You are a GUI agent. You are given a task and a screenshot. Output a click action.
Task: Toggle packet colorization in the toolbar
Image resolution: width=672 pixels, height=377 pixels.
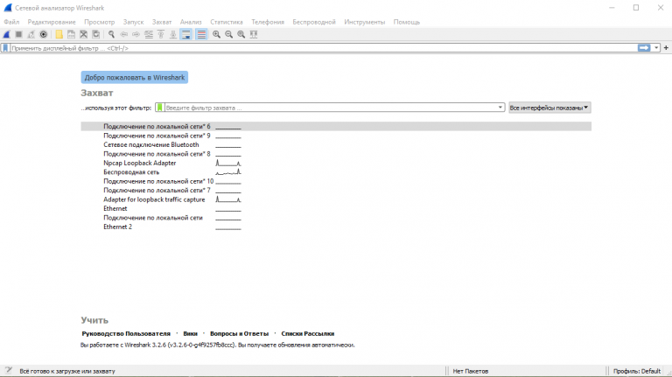pyautogui.click(x=201, y=34)
